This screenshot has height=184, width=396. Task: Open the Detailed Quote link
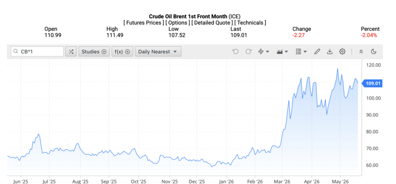(212, 23)
